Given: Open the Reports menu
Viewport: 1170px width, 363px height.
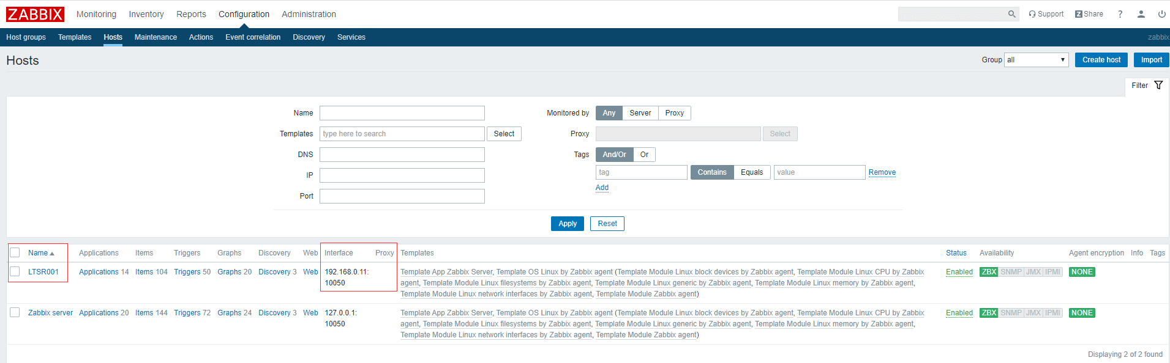Looking at the screenshot, I should [191, 14].
